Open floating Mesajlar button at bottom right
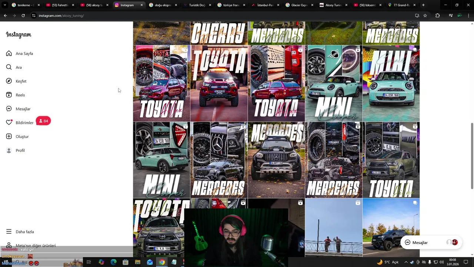 coord(431,243)
